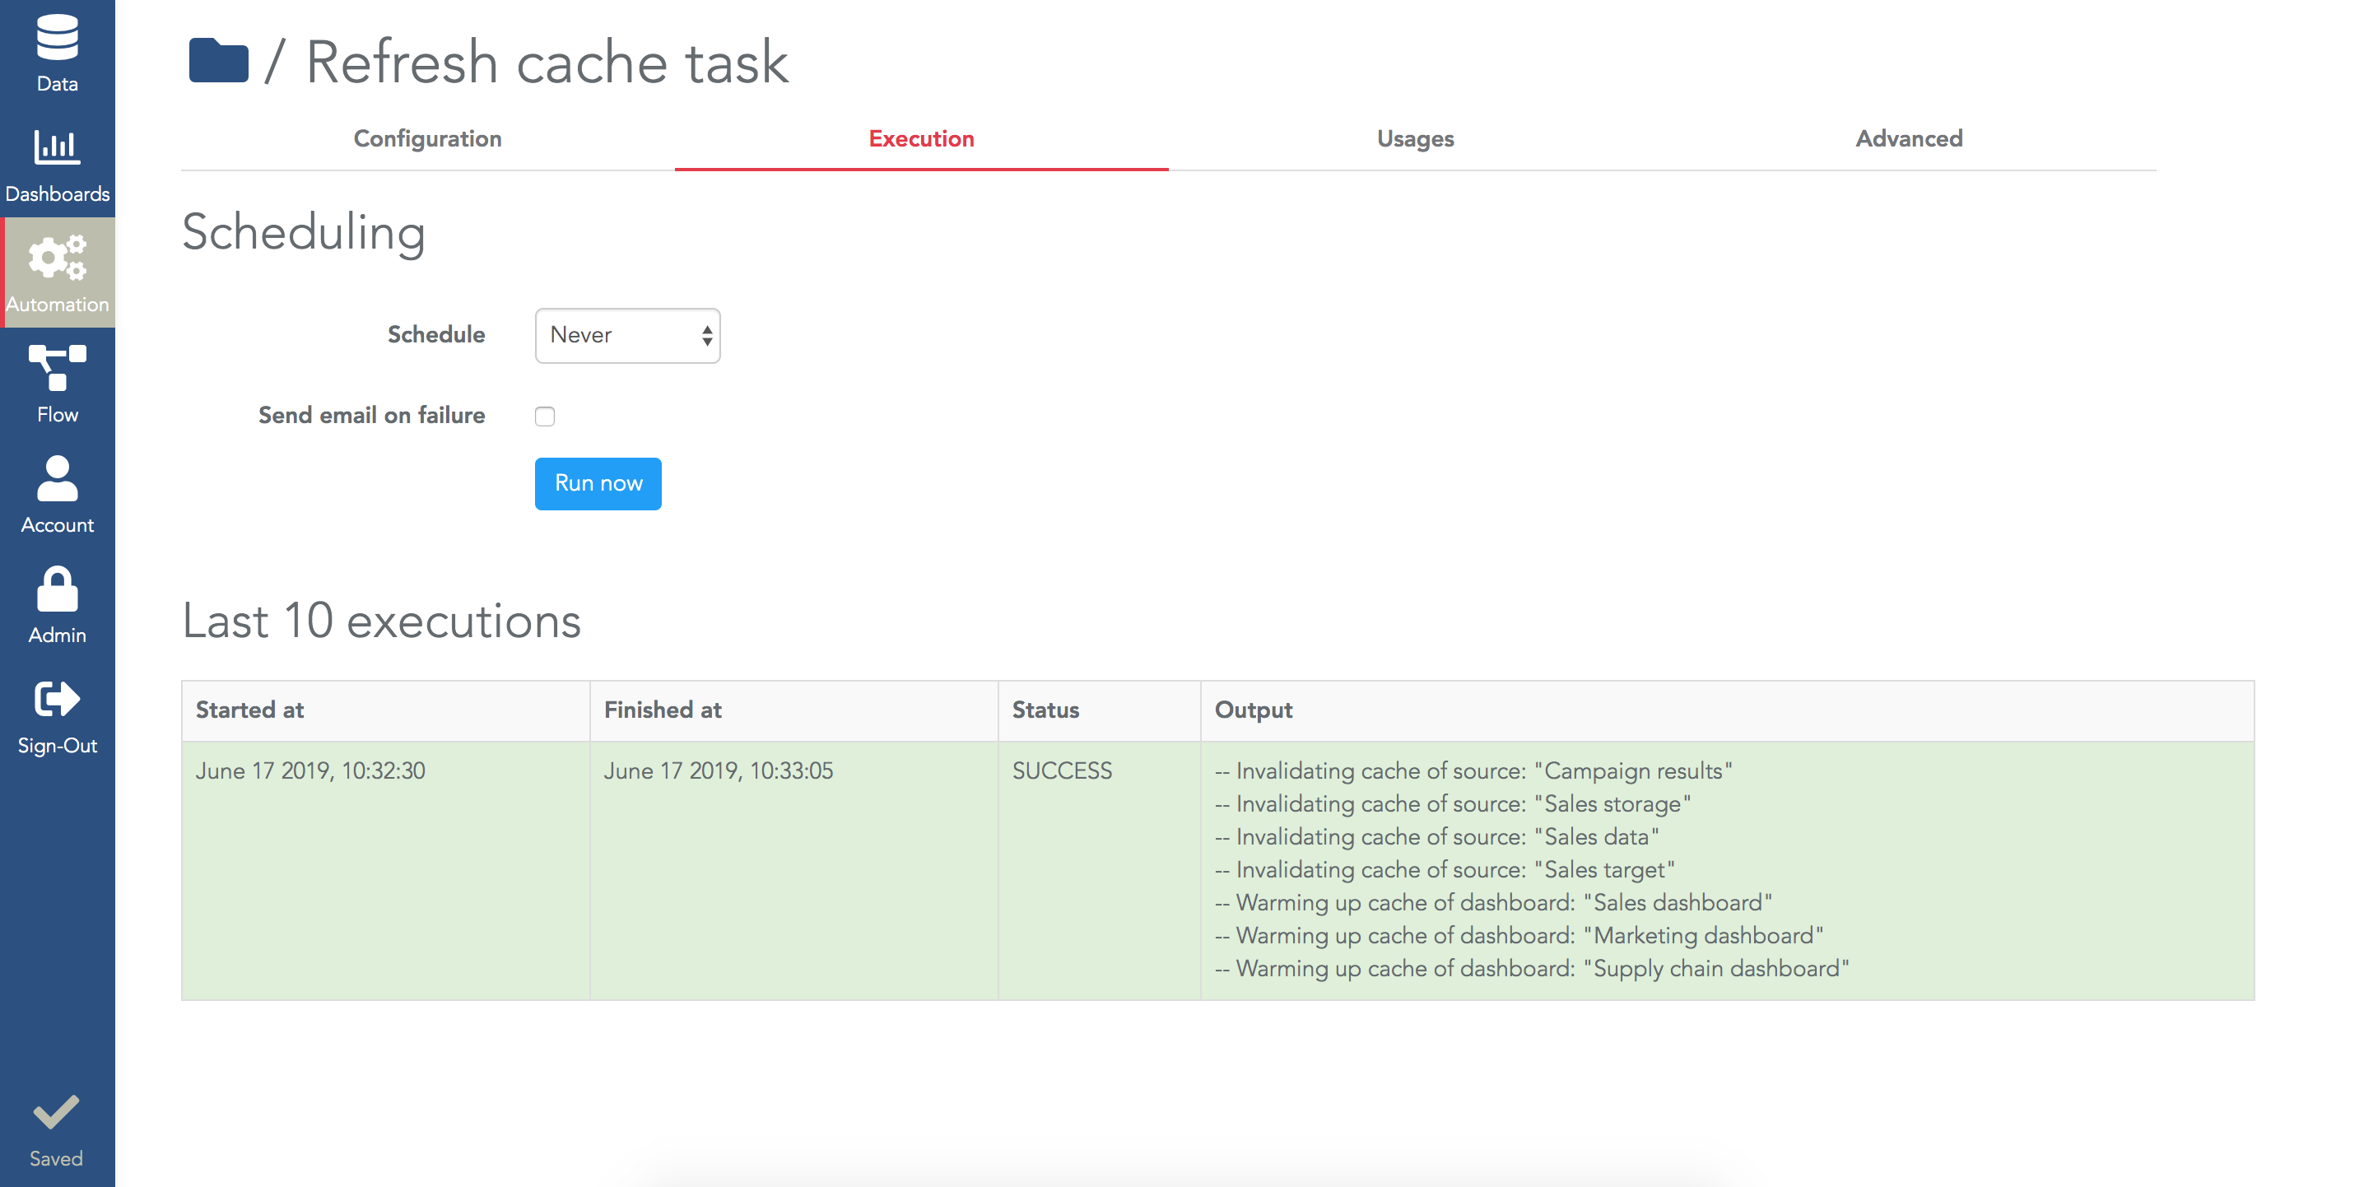Viewport: 2364px width, 1187px height.
Task: Open the Admin lock icon
Action: click(57, 589)
